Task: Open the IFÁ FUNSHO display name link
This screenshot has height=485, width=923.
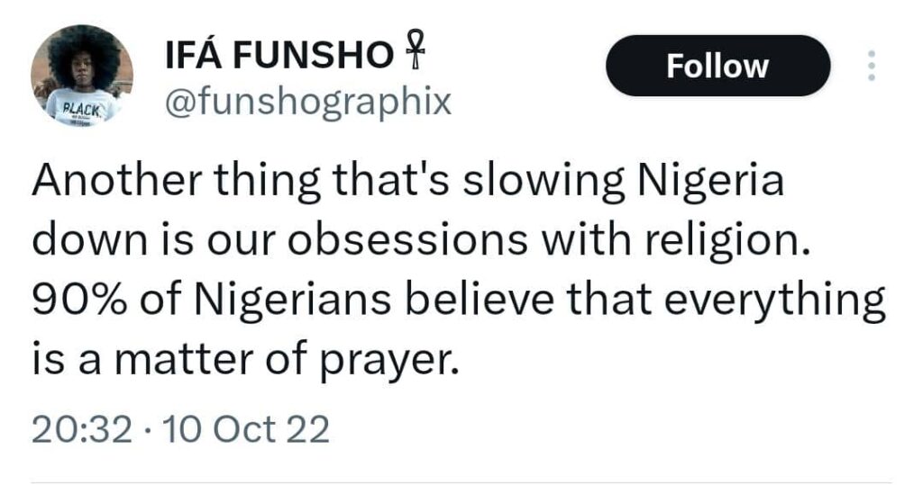Action: 279,56
